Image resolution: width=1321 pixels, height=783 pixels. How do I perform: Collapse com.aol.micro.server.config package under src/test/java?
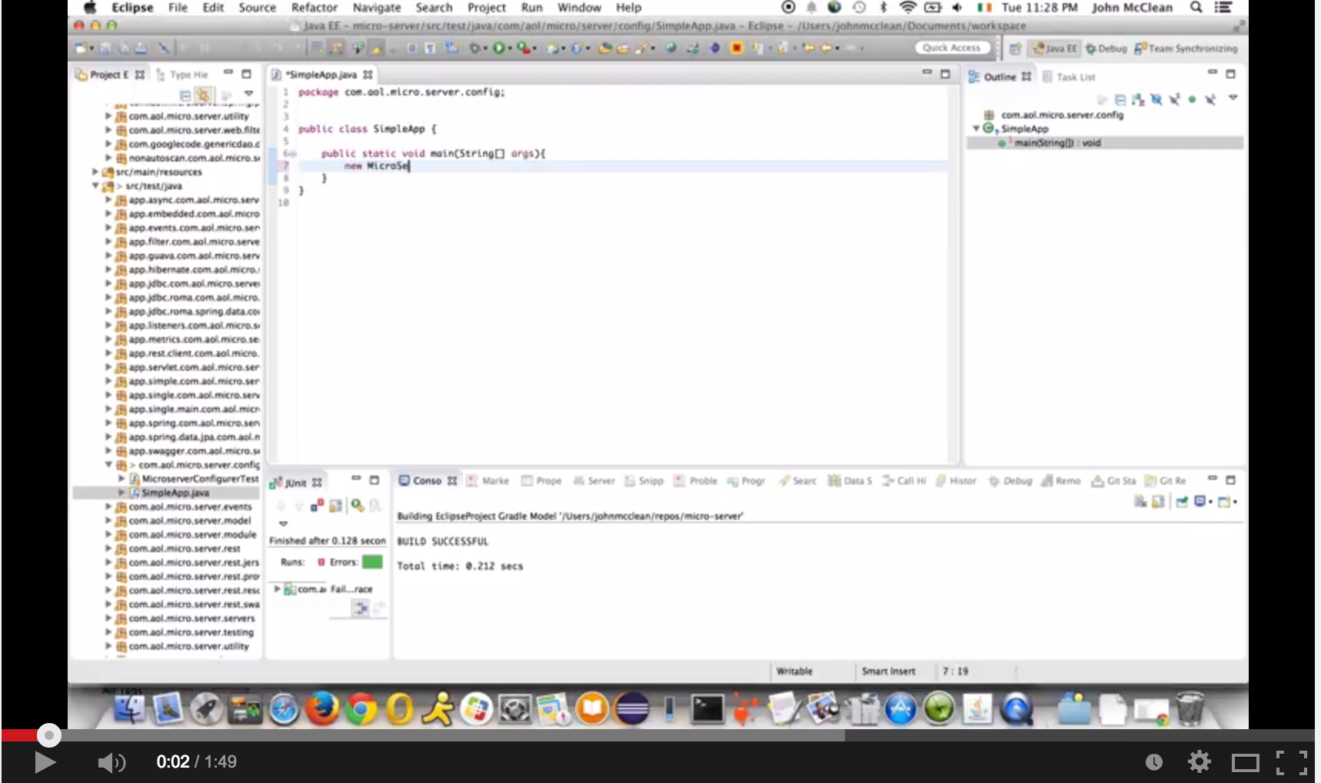tap(108, 465)
